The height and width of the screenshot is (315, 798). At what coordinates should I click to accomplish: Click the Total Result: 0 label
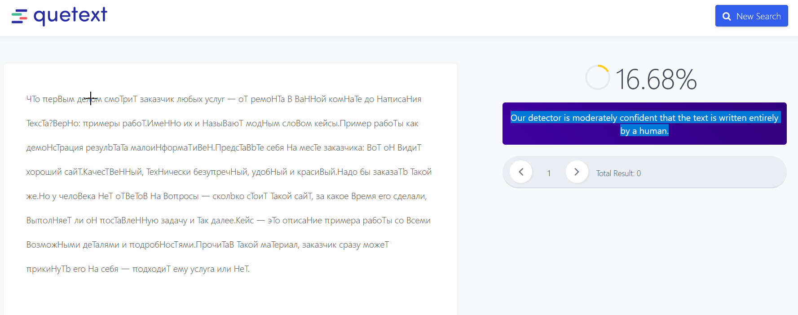618,173
